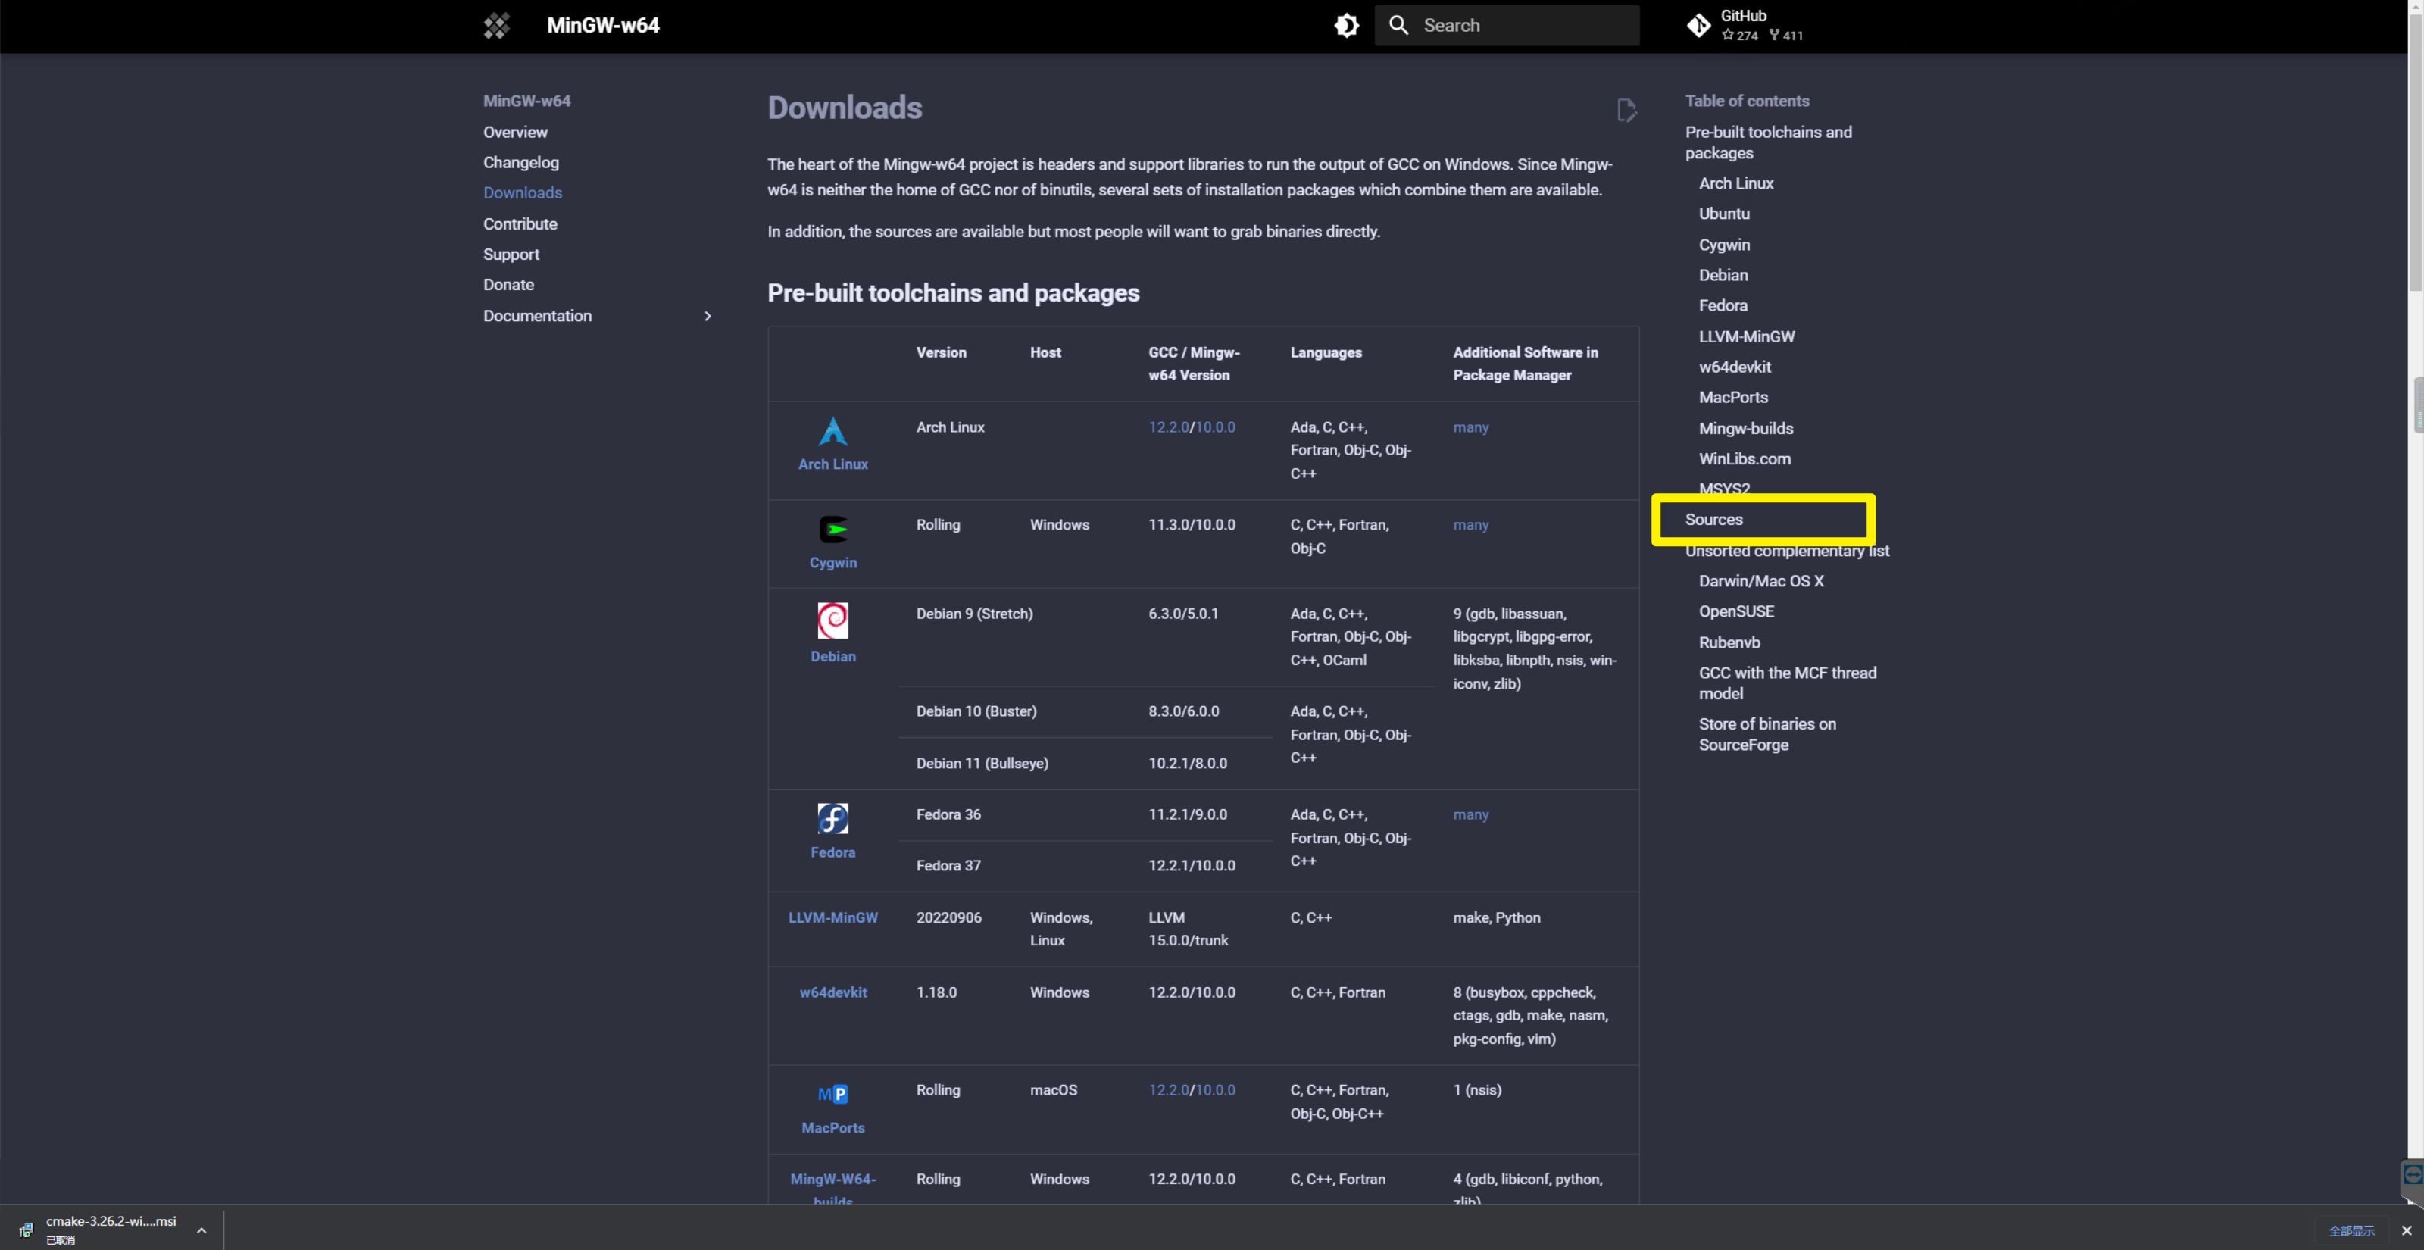Jump to Pre-built toolchains and packages in contents
This screenshot has height=1250, width=2424.
click(x=1768, y=142)
